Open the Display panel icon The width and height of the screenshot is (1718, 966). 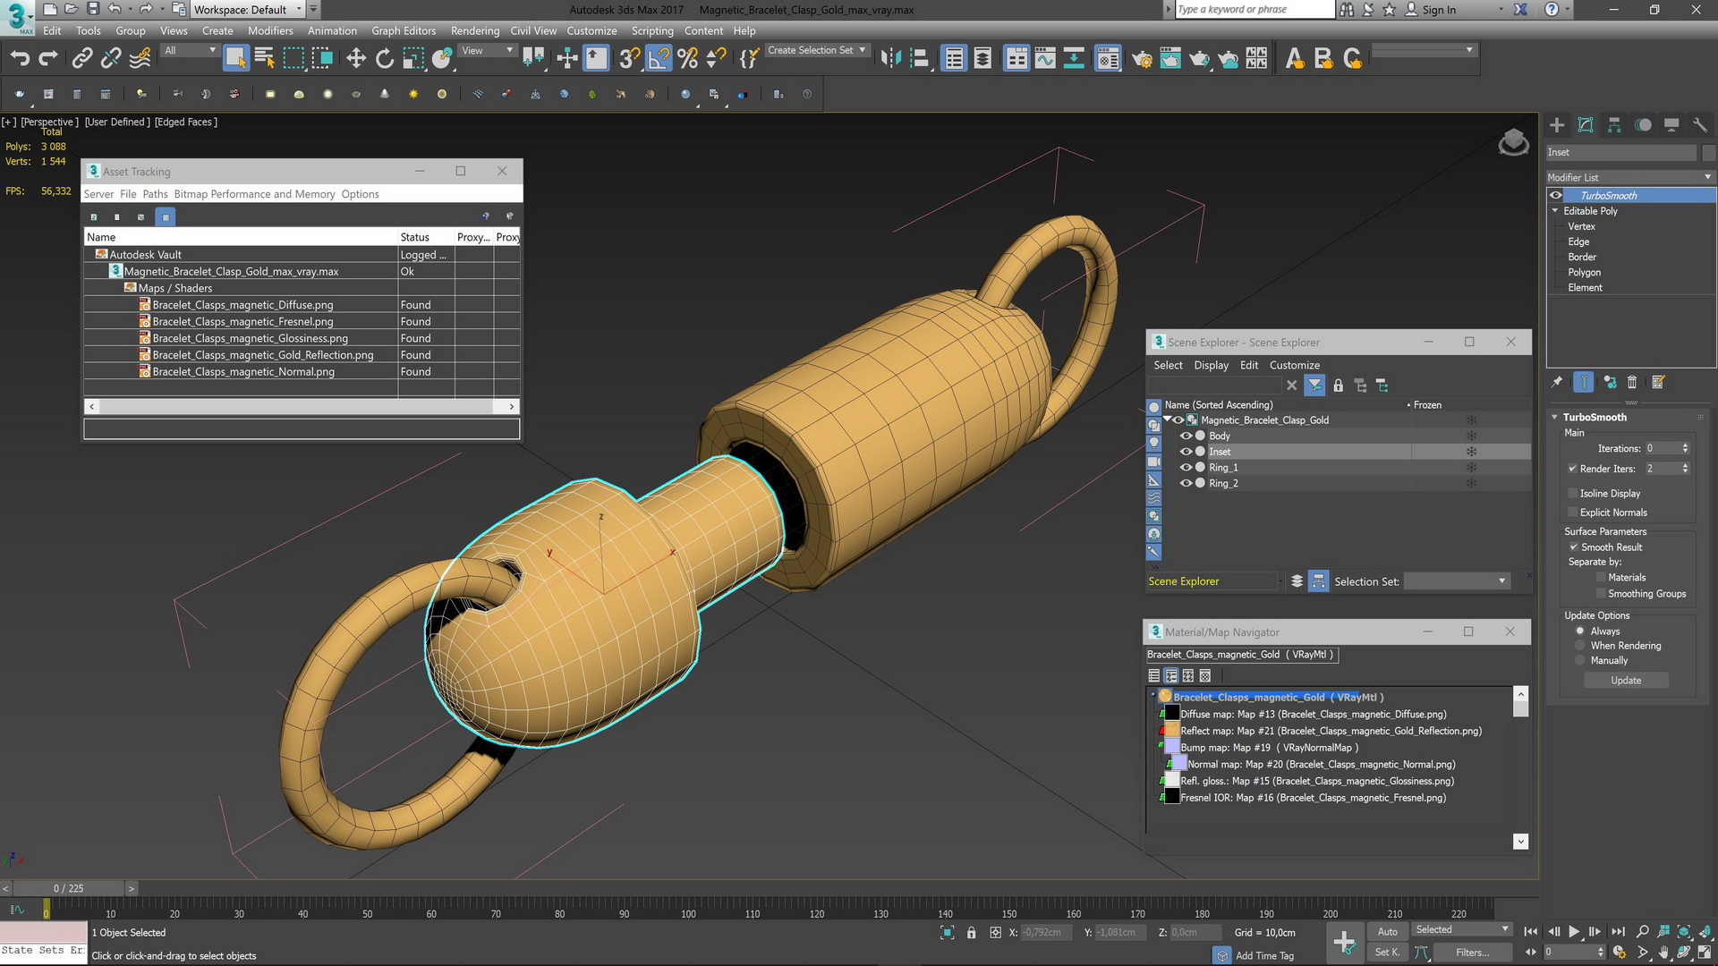click(x=1671, y=125)
